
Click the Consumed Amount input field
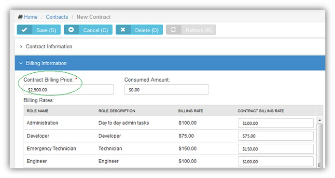[x=167, y=89]
